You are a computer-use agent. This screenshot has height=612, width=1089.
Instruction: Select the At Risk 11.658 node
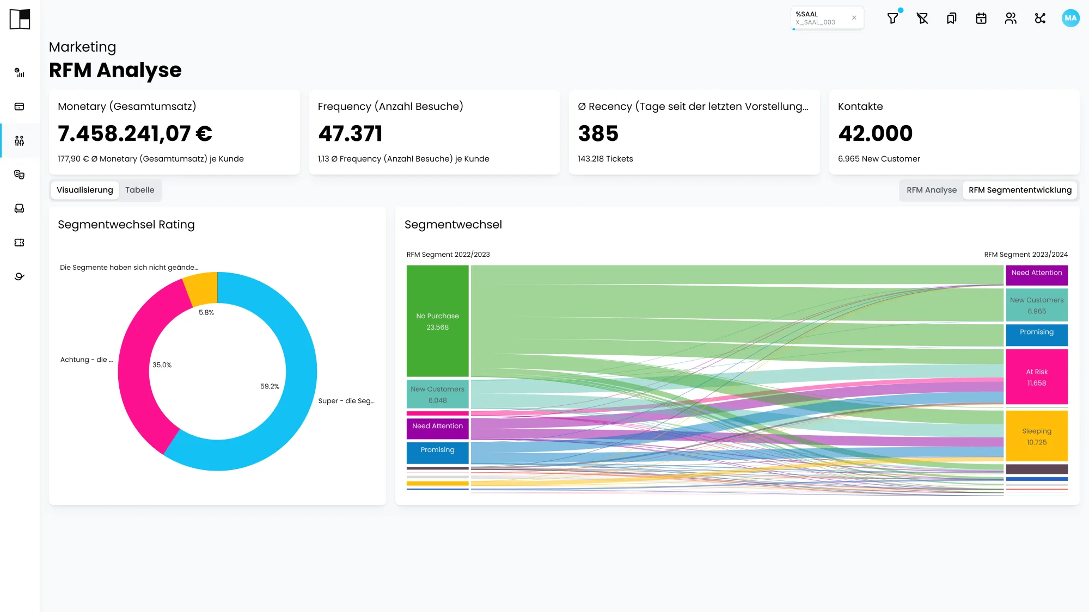[1037, 377]
